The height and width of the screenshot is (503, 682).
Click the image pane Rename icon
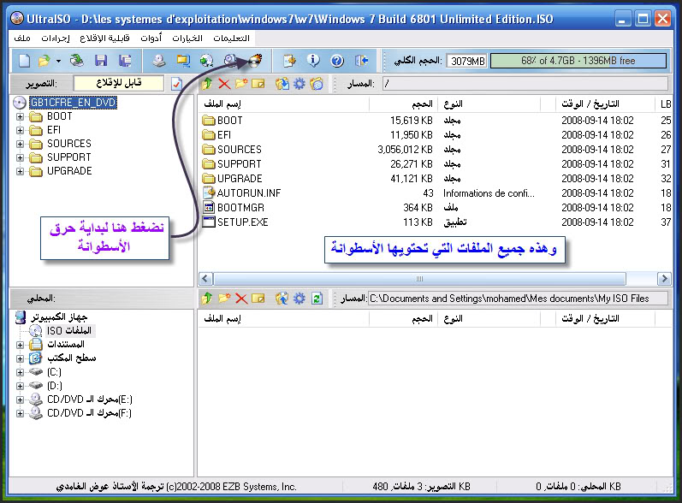coord(258,84)
